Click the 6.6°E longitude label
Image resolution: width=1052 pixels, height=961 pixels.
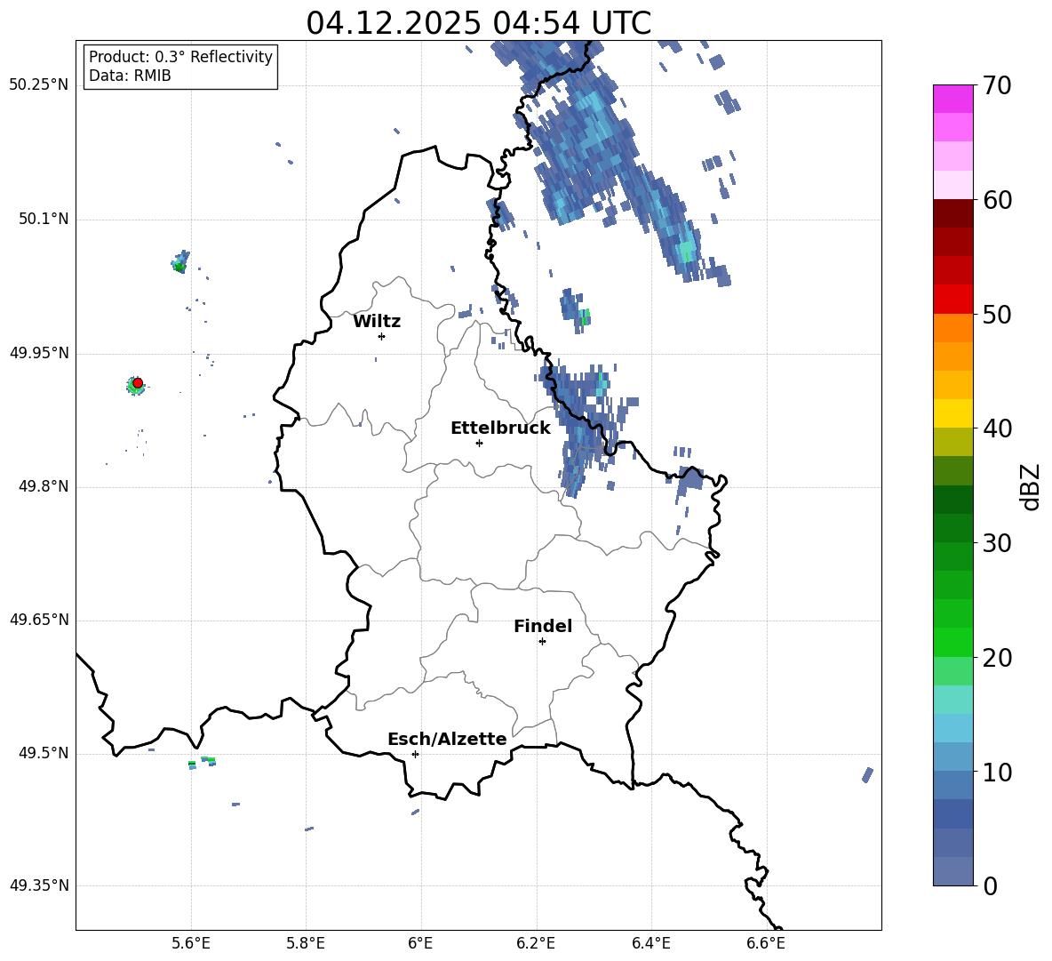pyautogui.click(x=766, y=944)
